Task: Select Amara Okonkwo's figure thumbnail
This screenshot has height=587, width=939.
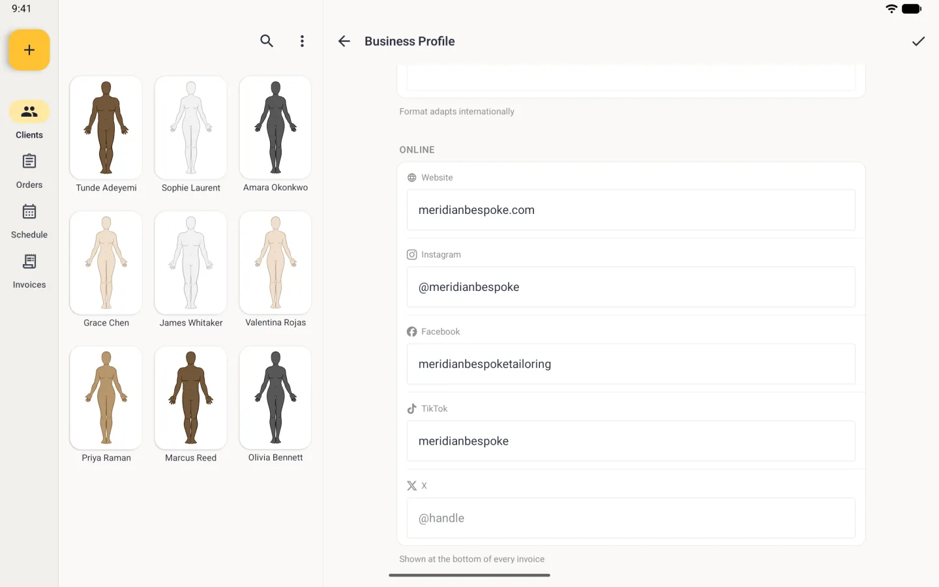Action: [x=276, y=127]
